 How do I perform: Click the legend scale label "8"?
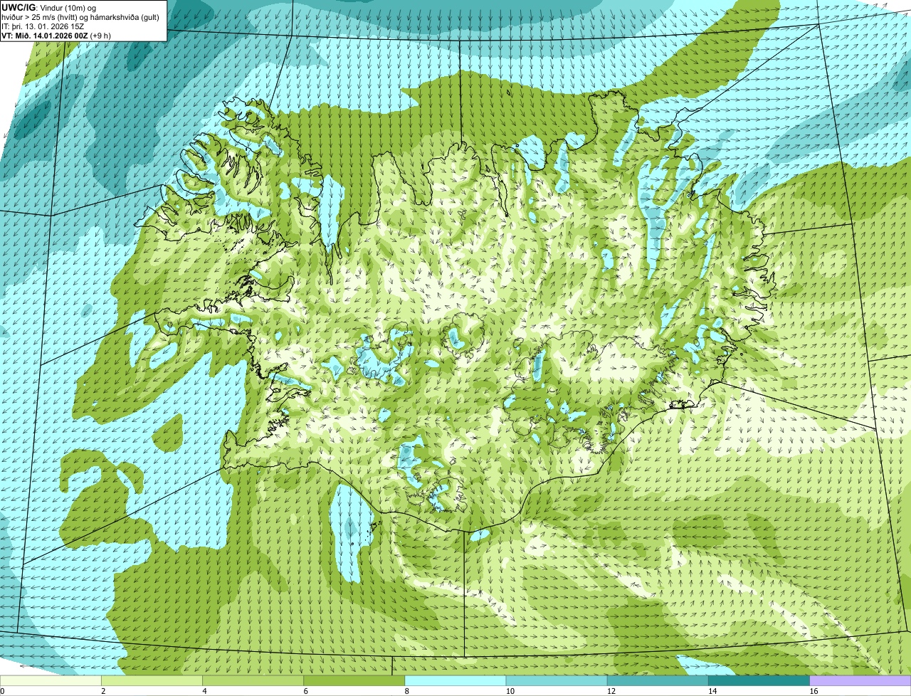(406, 691)
